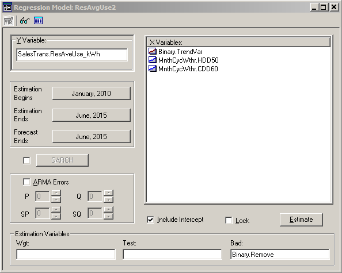
Task: Click the Bad field containing Binary.Remove
Action: pyautogui.click(x=280, y=254)
